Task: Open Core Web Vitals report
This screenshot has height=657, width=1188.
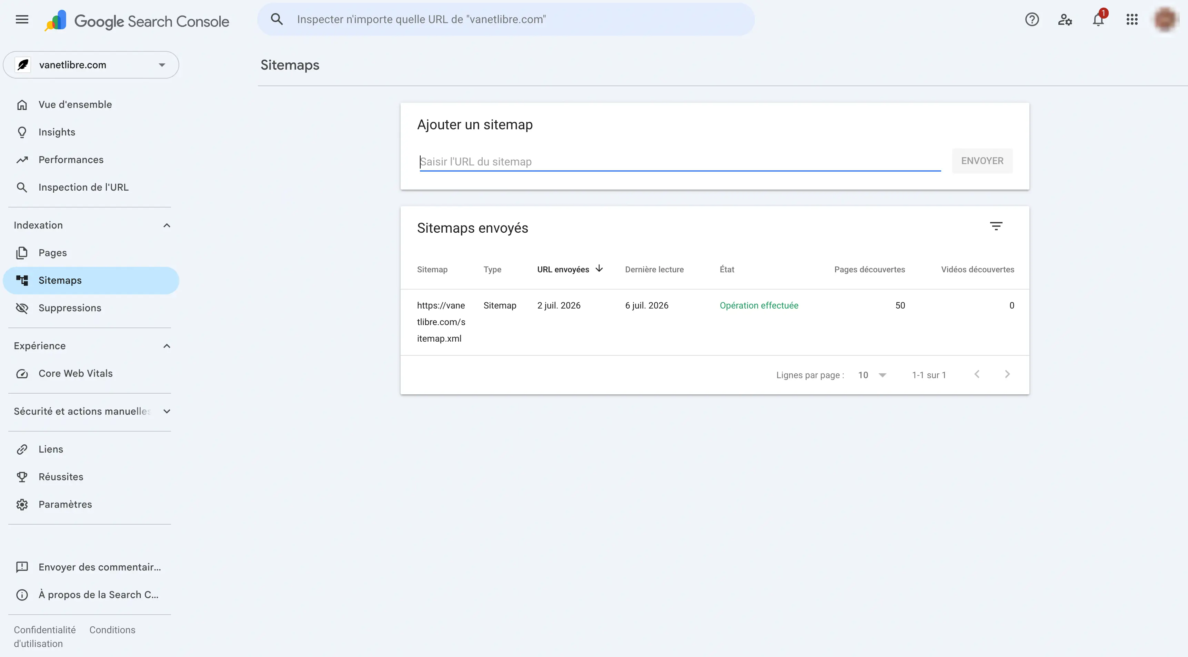Action: (x=91, y=373)
